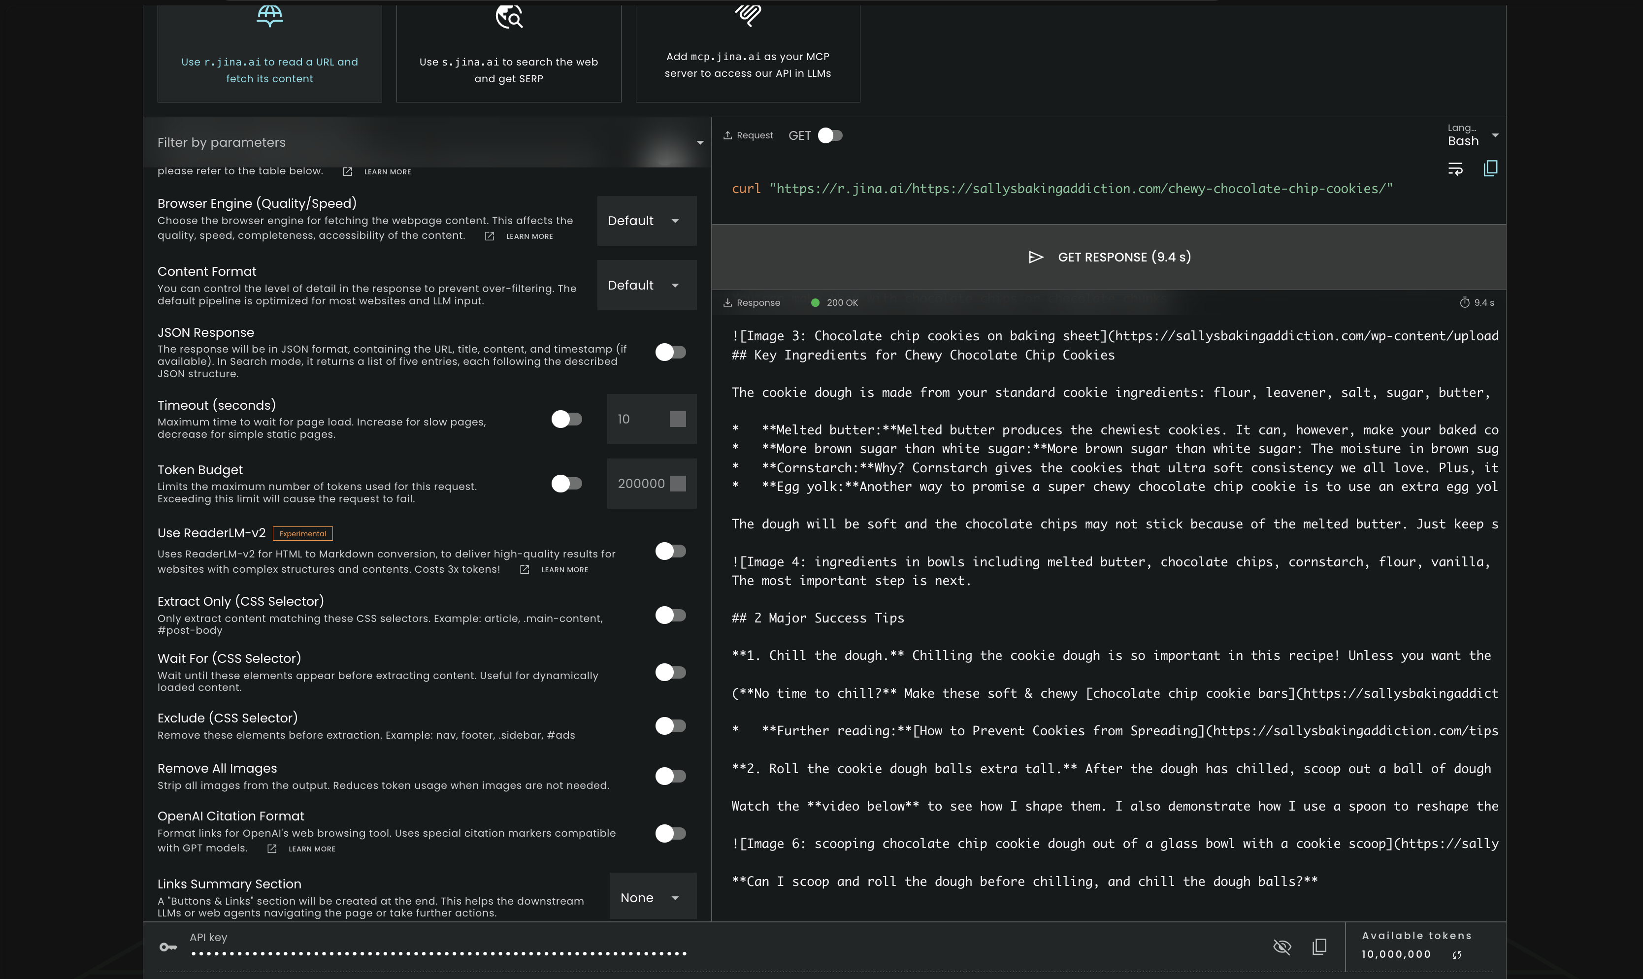
Task: Refresh the available tokens count
Action: coord(1457,954)
